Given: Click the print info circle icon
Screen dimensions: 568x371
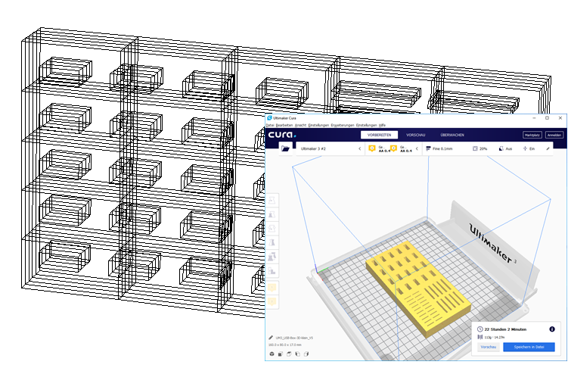Looking at the screenshot, I should (551, 329).
